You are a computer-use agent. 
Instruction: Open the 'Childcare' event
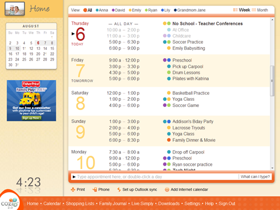coord(181,36)
